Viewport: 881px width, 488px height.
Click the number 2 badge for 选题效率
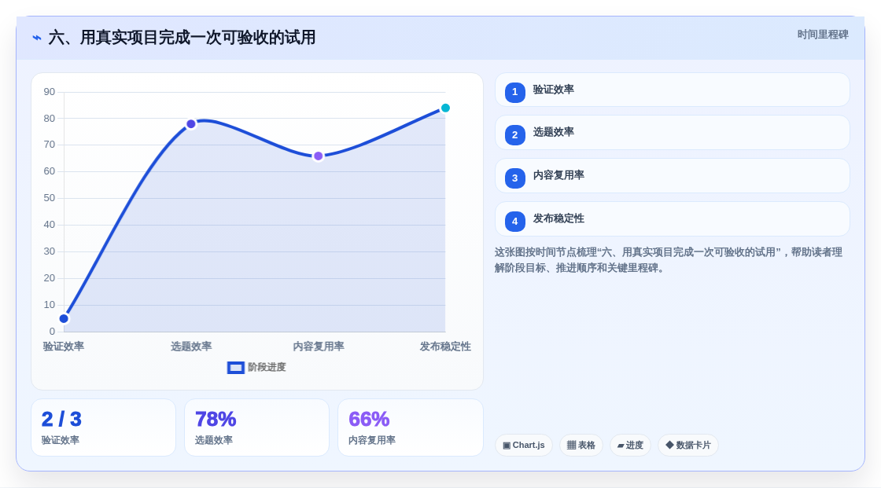pos(514,135)
